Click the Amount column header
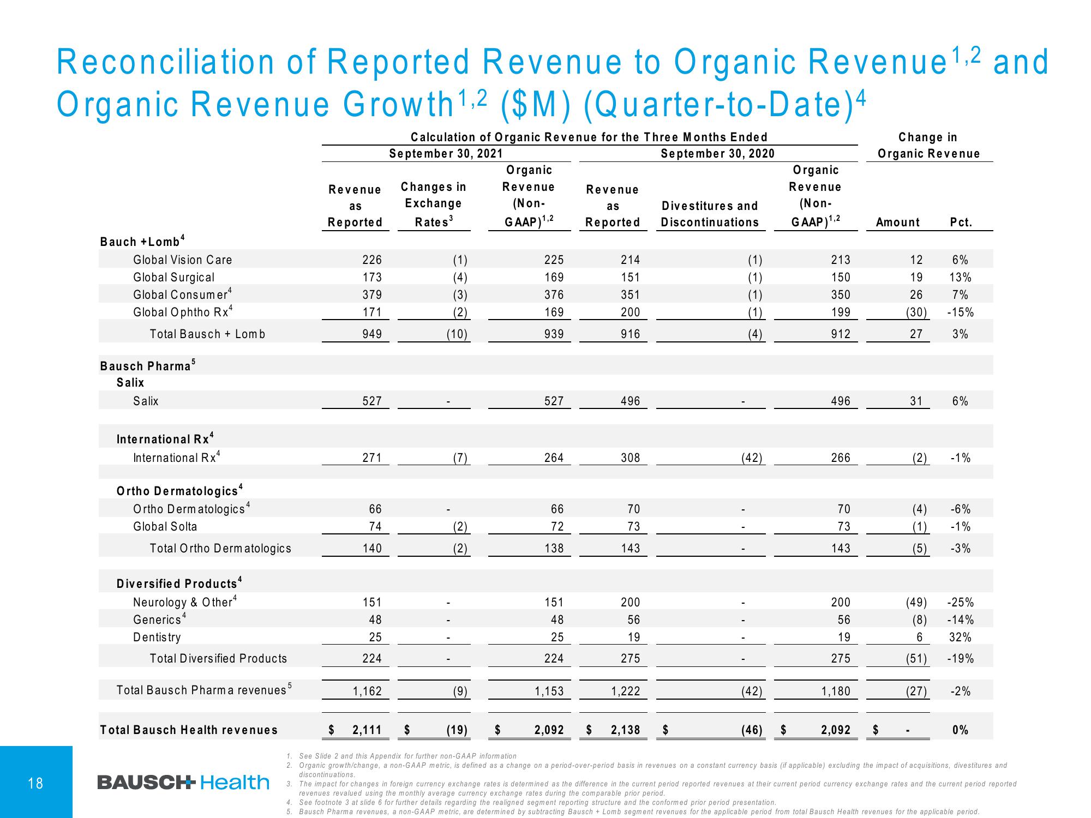This screenshot has width=1091, height=818. [x=897, y=222]
